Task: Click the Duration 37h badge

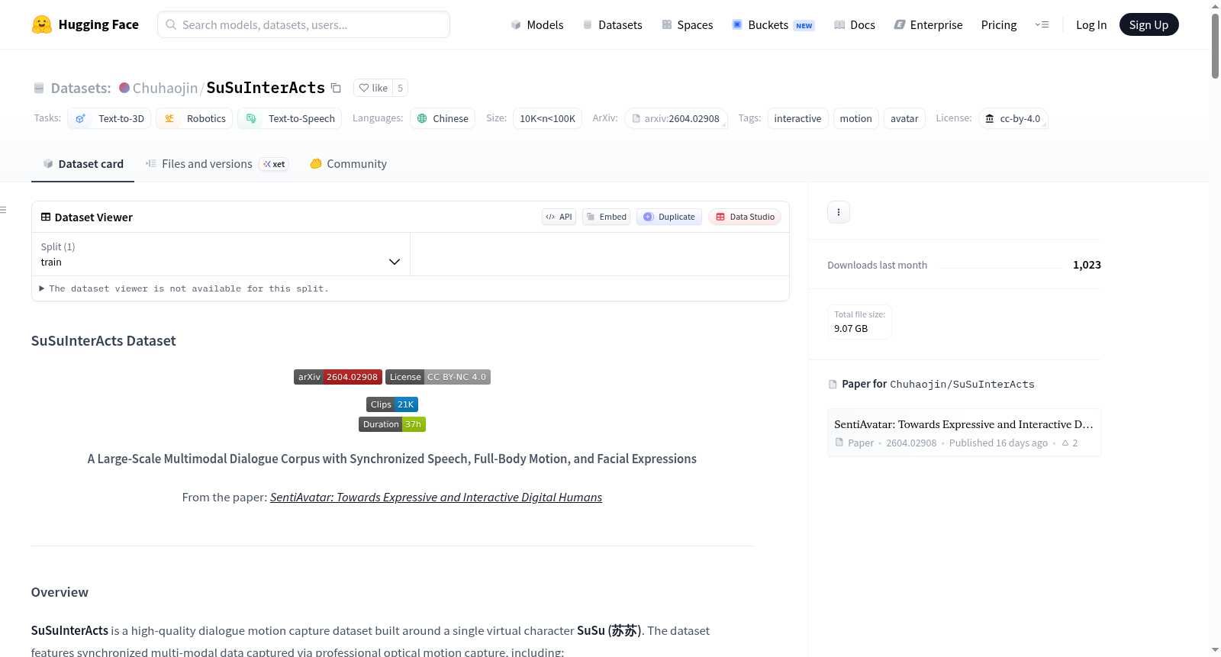Action: [392, 424]
